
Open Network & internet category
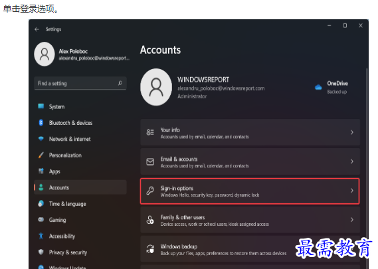[80, 139]
